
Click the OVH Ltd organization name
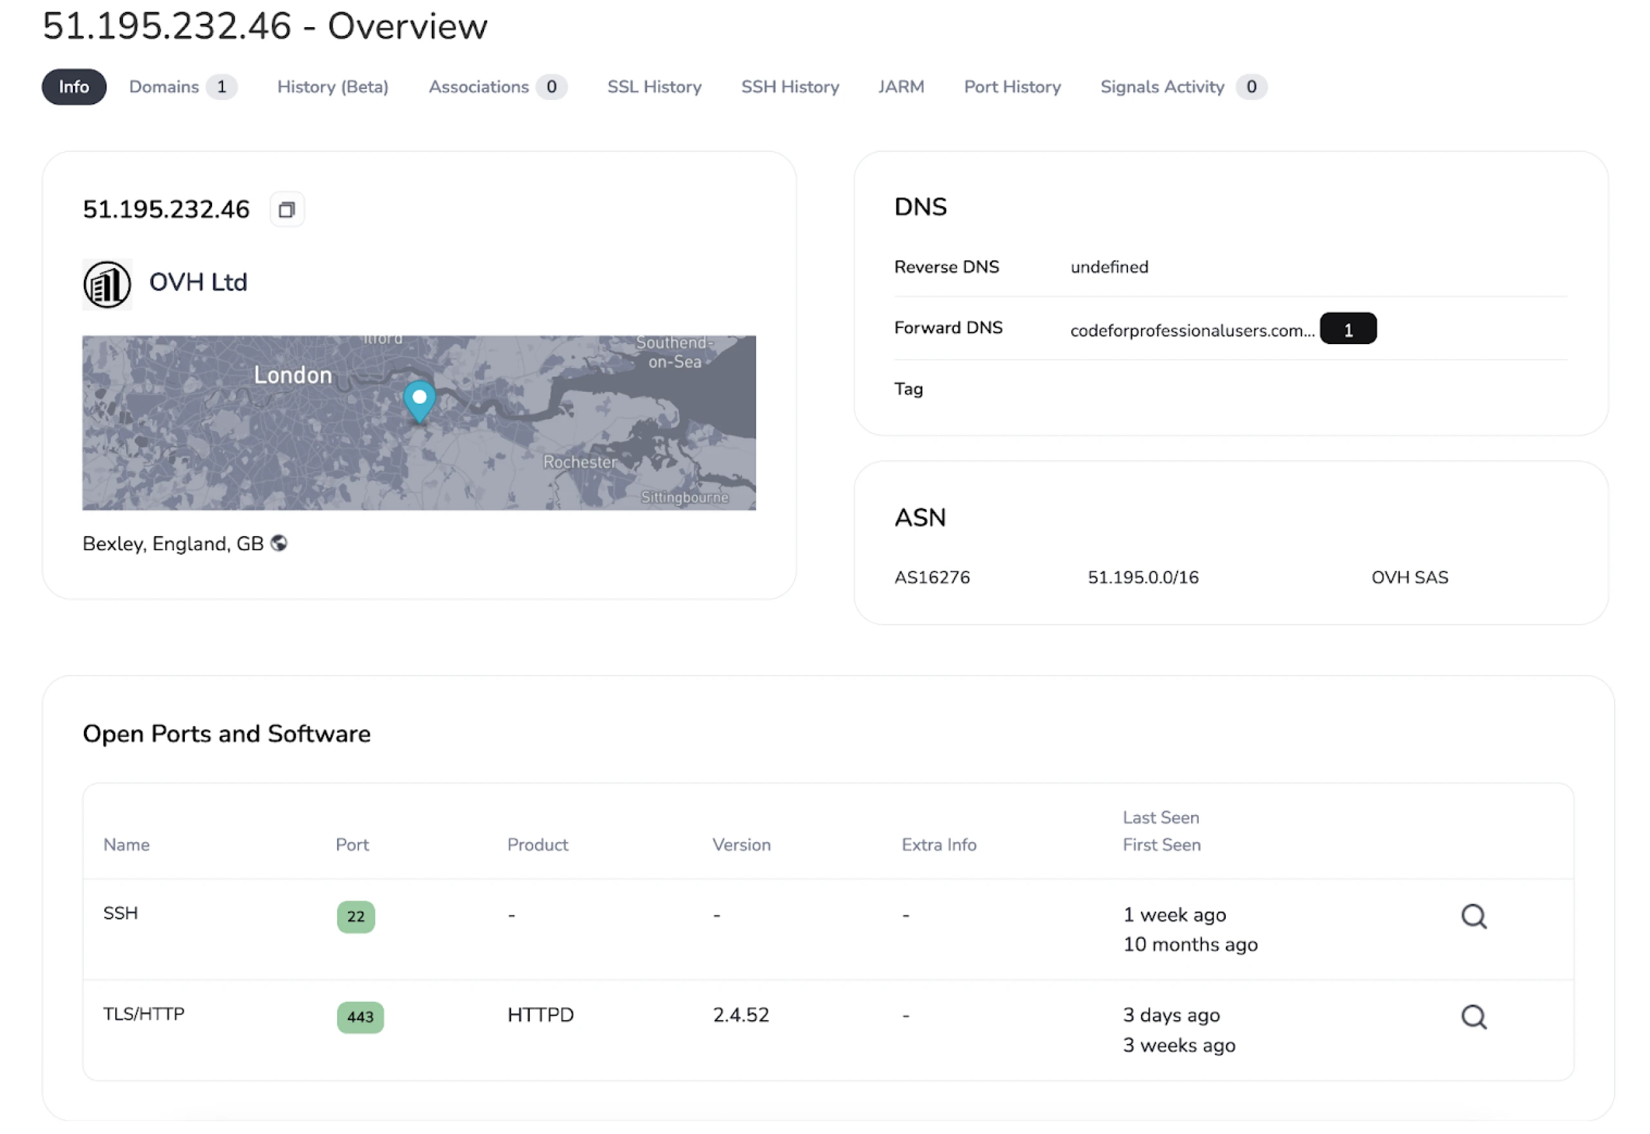(x=199, y=282)
